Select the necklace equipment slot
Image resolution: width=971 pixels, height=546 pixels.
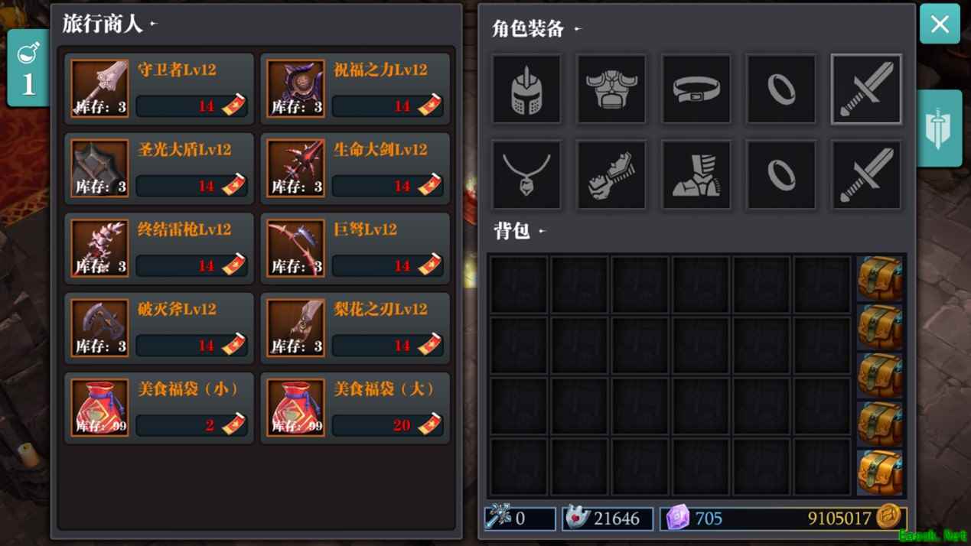pos(526,174)
